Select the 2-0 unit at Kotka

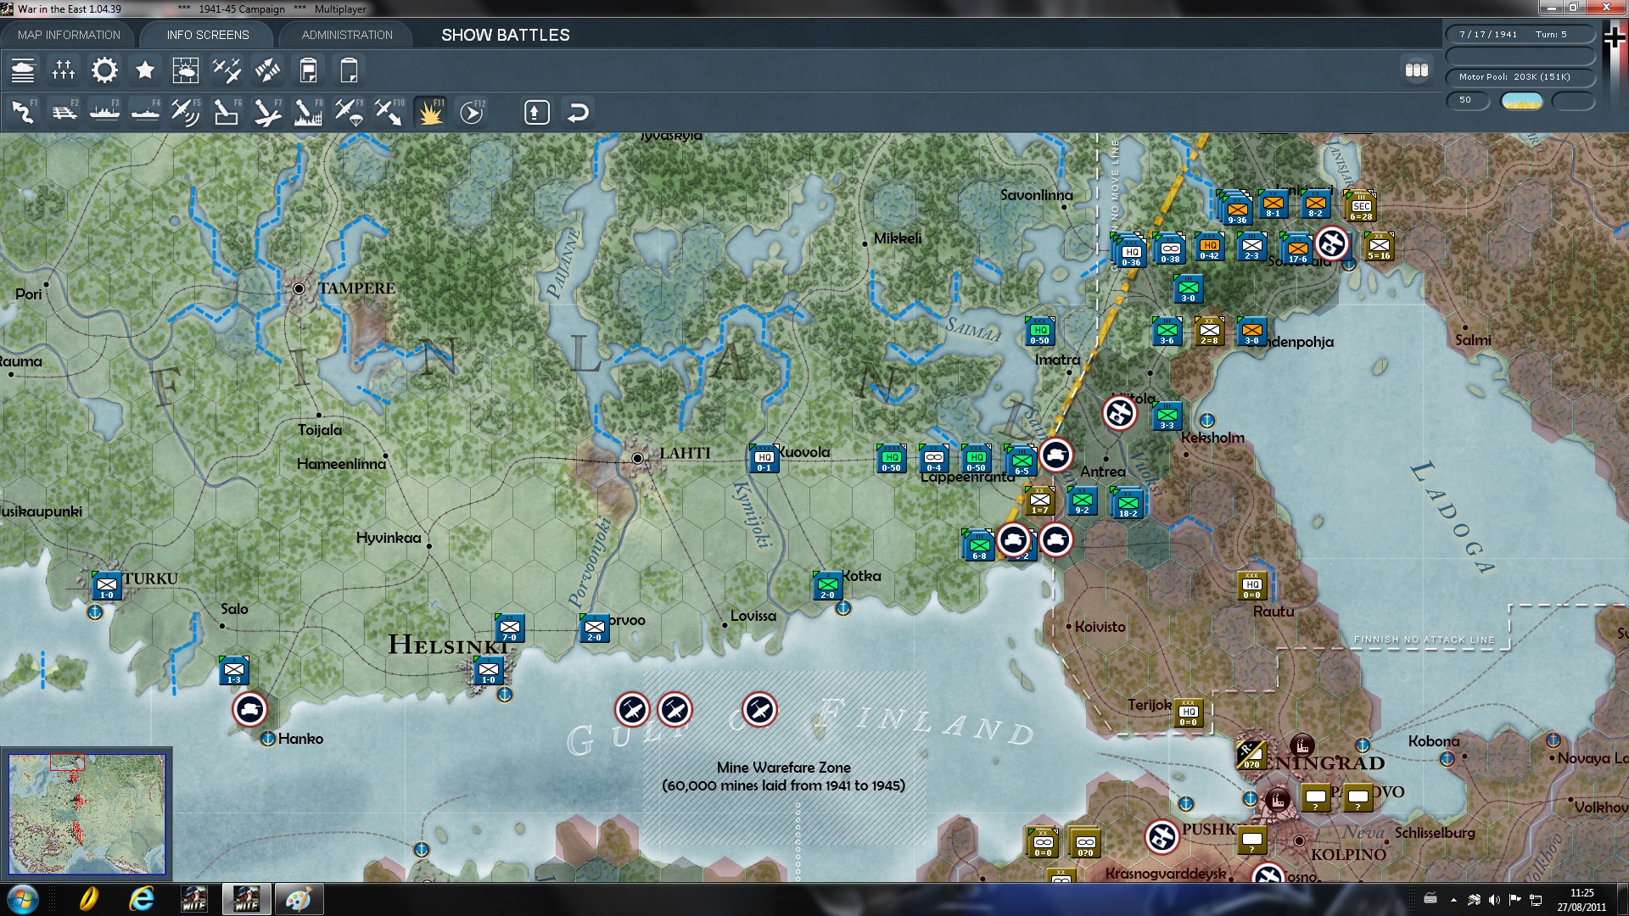click(x=827, y=586)
